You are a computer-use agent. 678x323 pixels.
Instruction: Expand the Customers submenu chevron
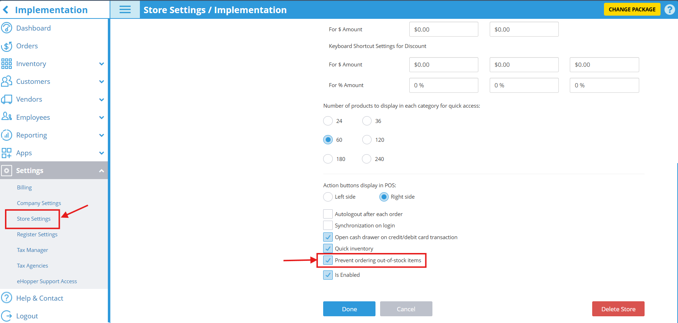101,82
